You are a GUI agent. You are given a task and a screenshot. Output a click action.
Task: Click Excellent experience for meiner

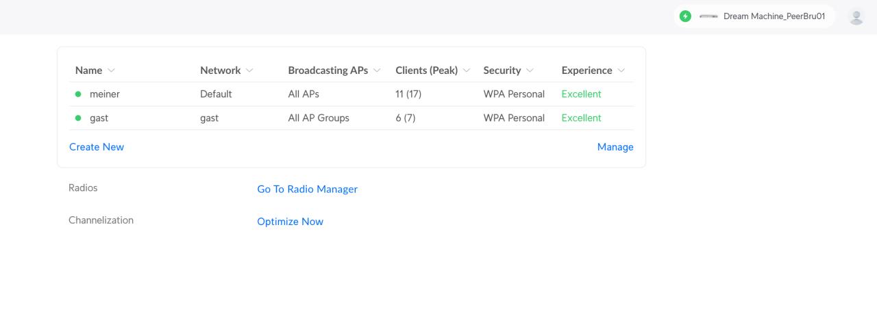click(x=581, y=94)
